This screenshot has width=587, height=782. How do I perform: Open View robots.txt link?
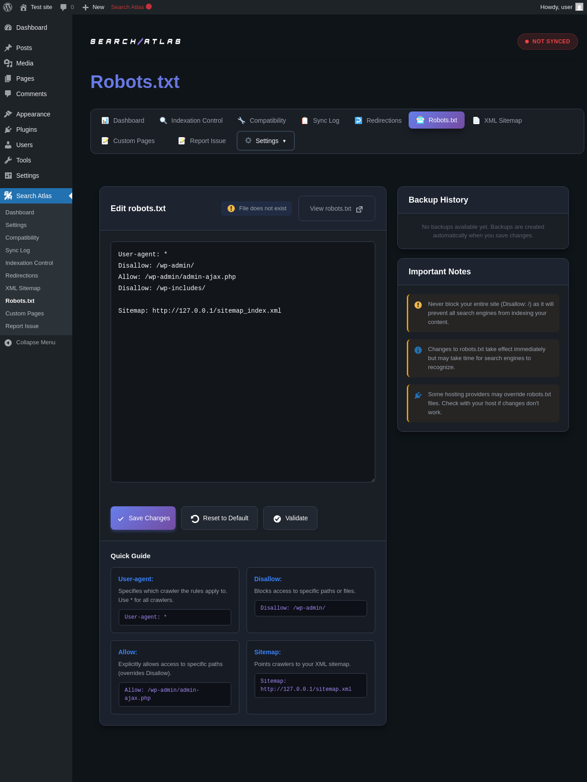click(337, 208)
